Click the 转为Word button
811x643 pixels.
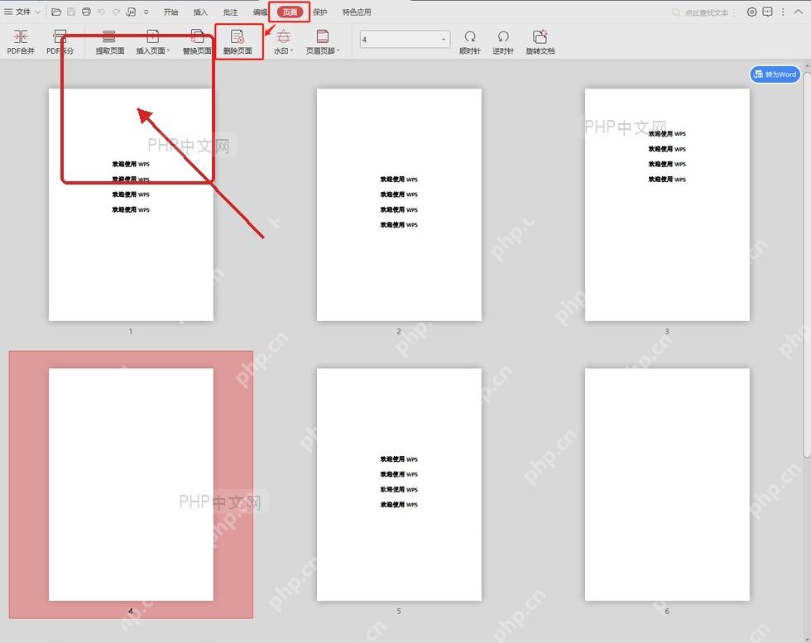tap(775, 74)
